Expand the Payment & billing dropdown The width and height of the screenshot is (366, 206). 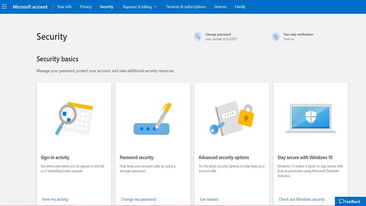click(140, 7)
